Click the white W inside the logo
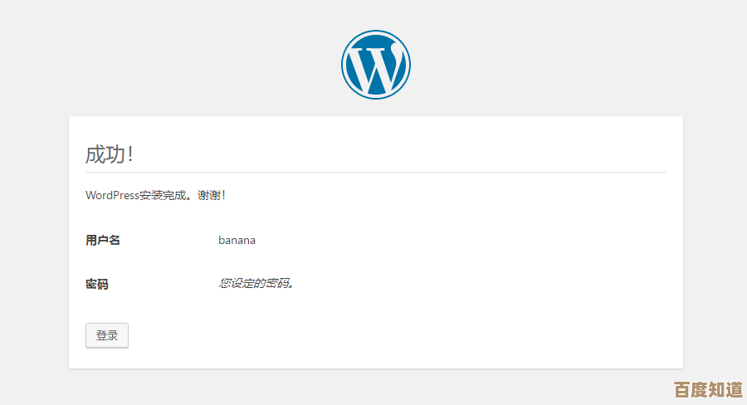Viewport: 747px width, 405px height. pyautogui.click(x=375, y=66)
